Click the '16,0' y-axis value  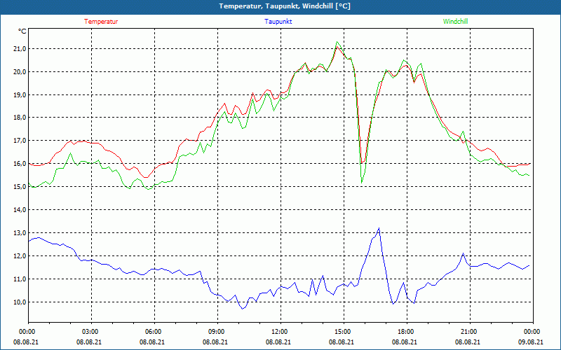click(20, 164)
